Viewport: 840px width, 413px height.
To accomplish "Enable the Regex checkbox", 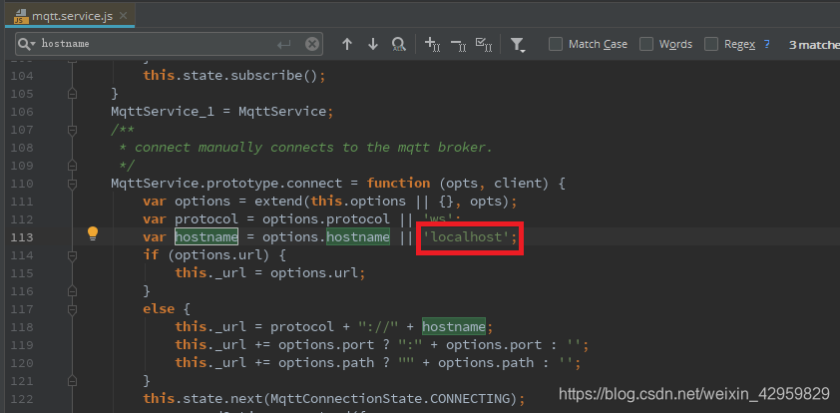I will click(711, 44).
